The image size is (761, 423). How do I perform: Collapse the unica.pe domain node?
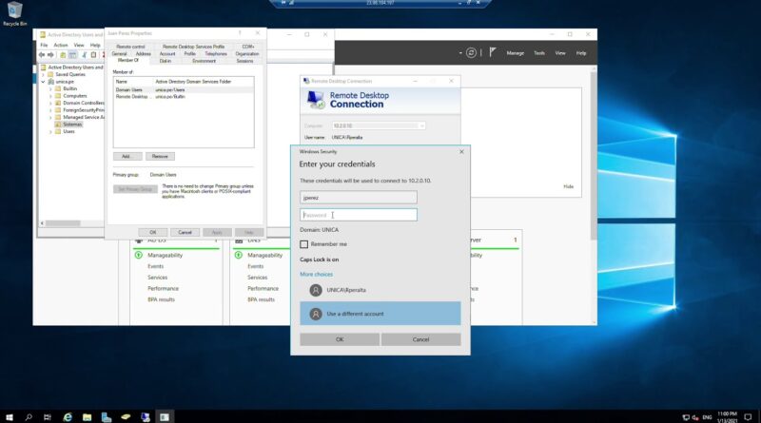[x=43, y=82]
